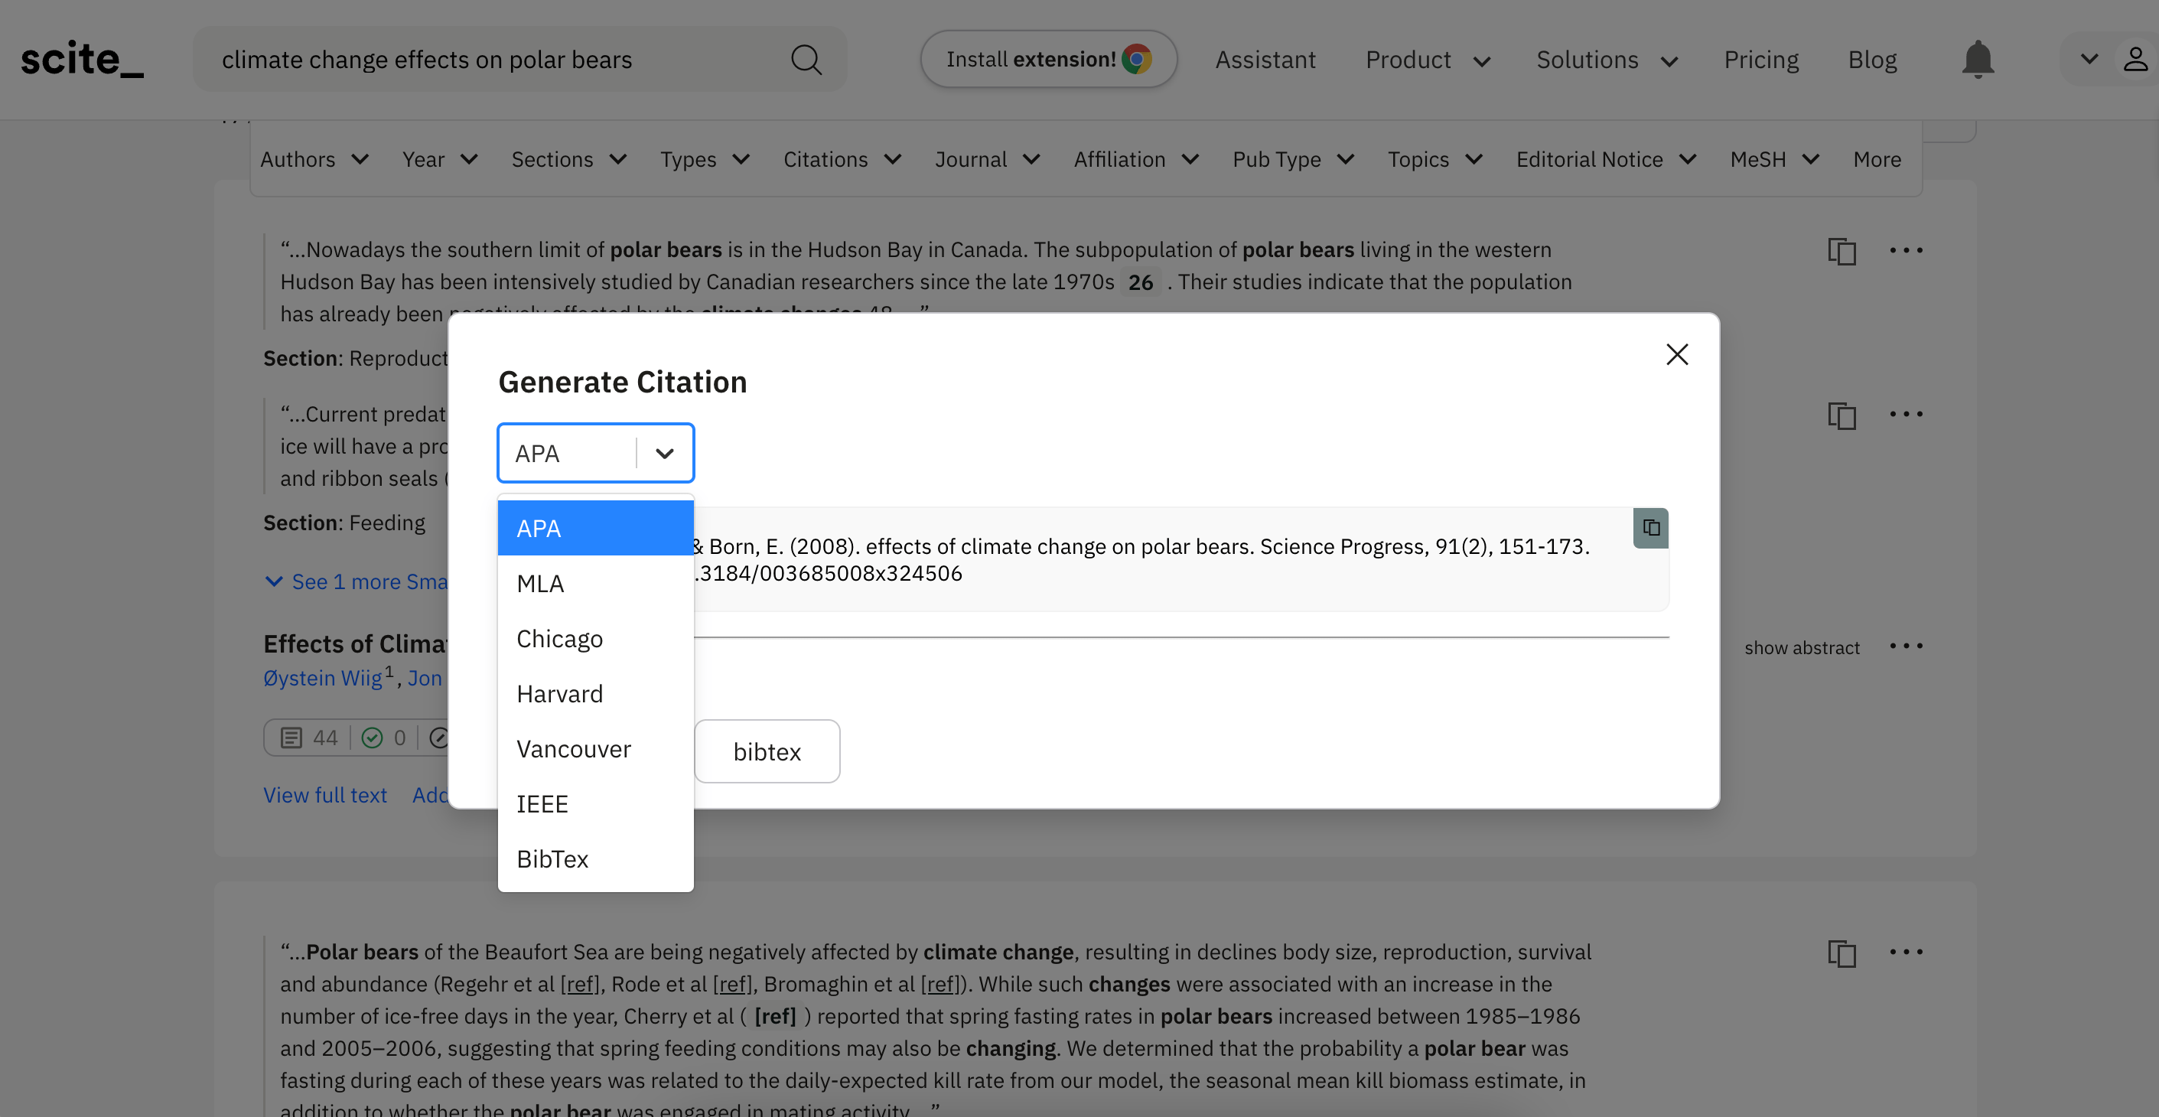Image resolution: width=2159 pixels, height=1117 pixels.
Task: Open options menu for Beaufort Sea snippet
Action: [1906, 952]
